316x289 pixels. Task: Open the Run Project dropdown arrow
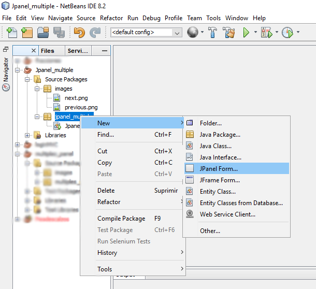coord(255,32)
